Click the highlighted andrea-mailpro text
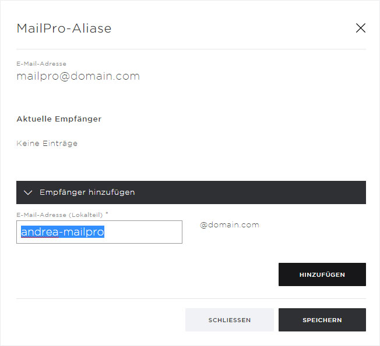 click(62, 232)
